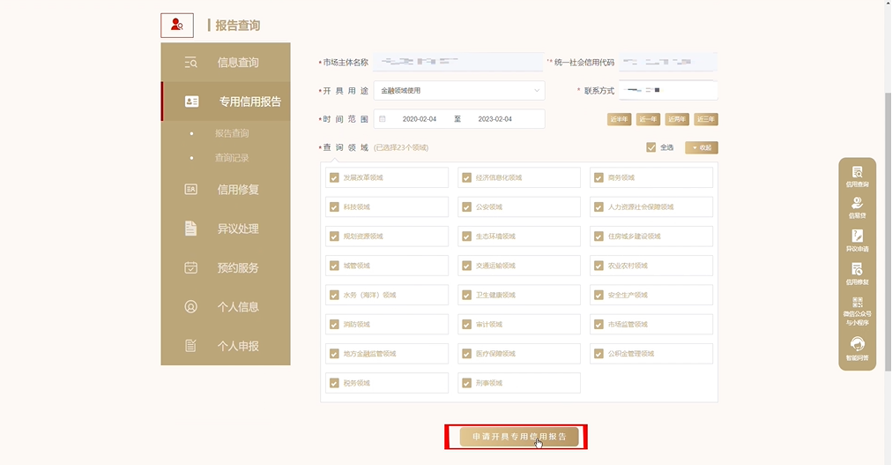Expand the 信息查询 sidebar menu
The image size is (892, 465).
click(226, 63)
